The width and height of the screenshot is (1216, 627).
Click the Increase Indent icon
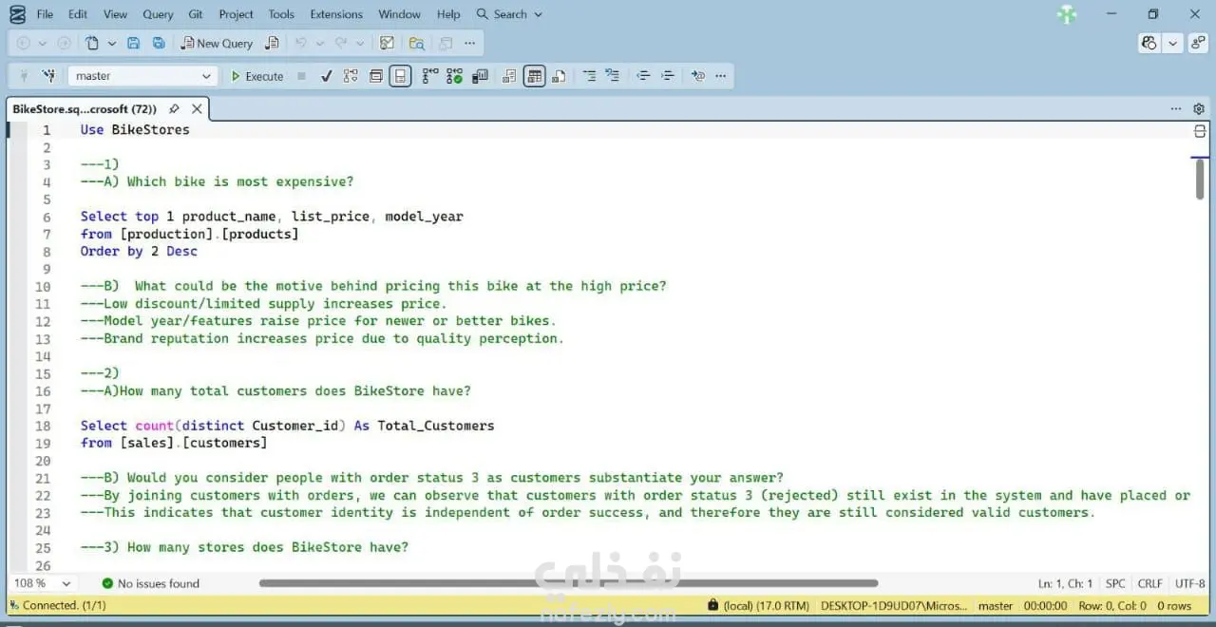[668, 76]
